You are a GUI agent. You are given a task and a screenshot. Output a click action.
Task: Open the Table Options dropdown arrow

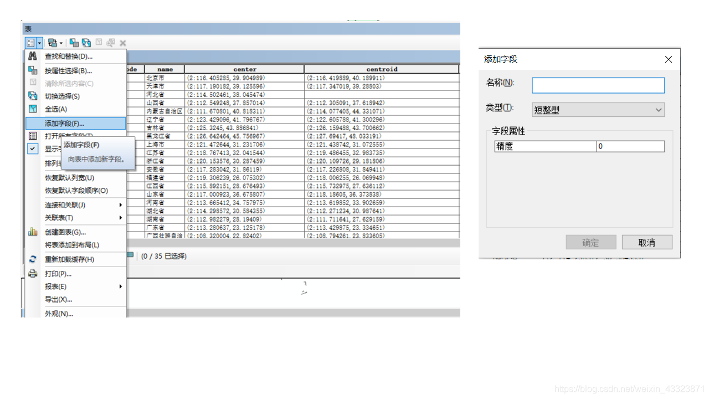40,43
